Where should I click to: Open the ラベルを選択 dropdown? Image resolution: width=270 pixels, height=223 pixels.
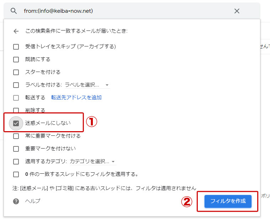coord(87,85)
